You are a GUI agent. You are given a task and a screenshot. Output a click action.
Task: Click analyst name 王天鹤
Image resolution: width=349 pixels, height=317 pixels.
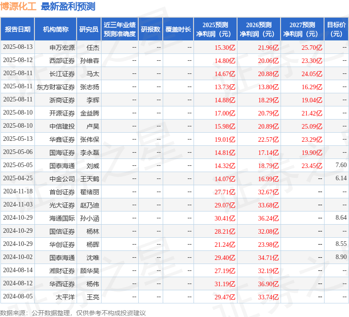pyautogui.click(x=90, y=179)
